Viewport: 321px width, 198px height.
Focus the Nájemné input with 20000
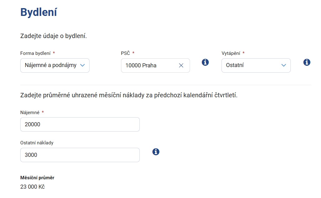tap(80, 124)
